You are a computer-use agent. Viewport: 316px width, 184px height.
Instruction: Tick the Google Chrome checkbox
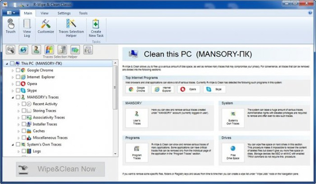click(18, 70)
